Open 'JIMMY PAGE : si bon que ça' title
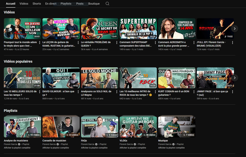This screenshot has height=157, width=246. coord(212,93)
